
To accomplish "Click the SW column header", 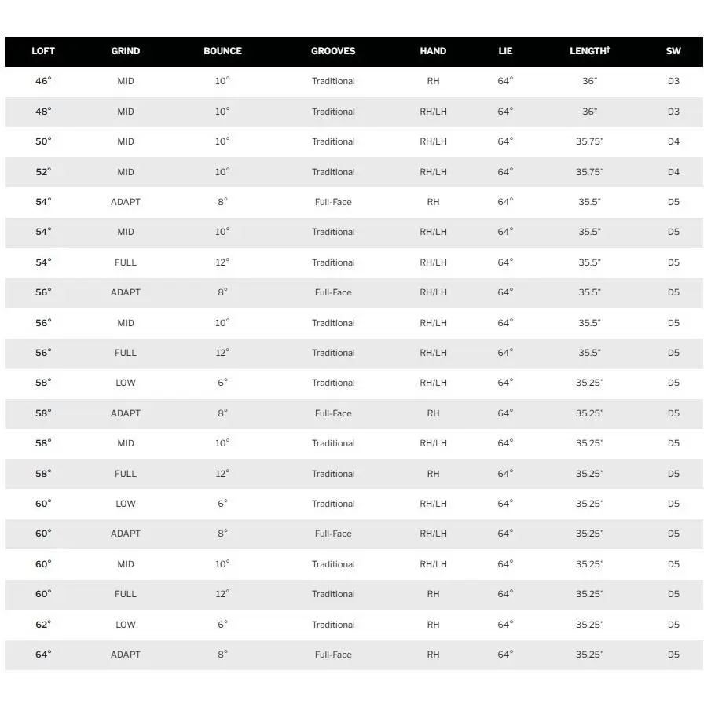I will [673, 51].
